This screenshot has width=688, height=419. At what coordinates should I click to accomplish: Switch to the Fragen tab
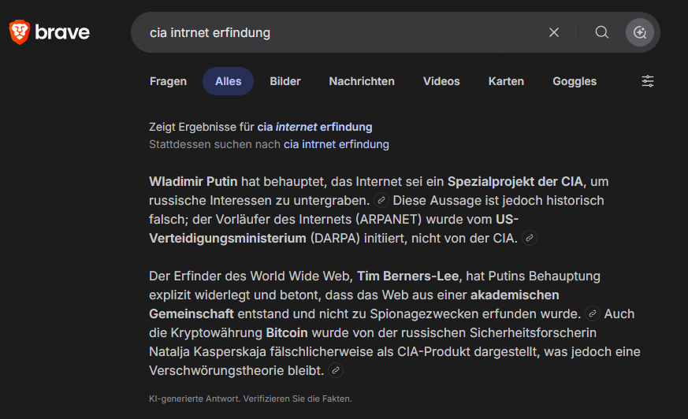(x=168, y=81)
